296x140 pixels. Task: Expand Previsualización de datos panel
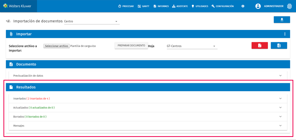pos(148,76)
